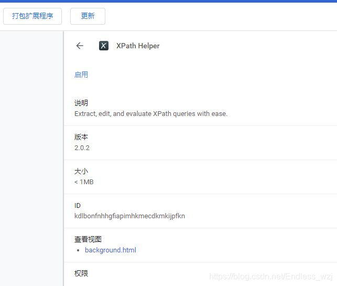The height and width of the screenshot is (286, 337).
Task: Click the 权限 heading
Action: point(81,273)
